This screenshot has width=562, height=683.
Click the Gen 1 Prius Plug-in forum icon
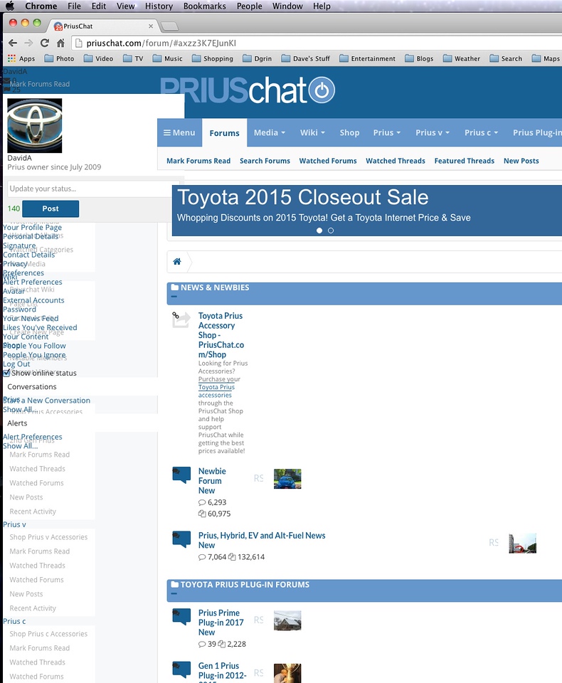tap(181, 669)
